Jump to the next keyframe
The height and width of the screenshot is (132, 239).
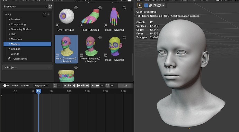tap(83, 86)
